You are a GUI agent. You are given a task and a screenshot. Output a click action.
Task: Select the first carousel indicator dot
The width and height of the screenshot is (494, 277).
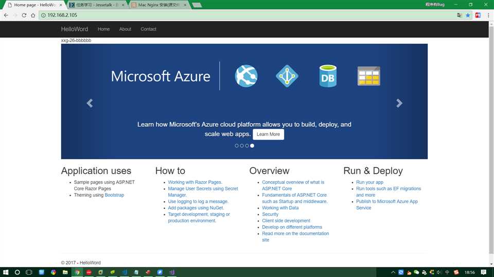237,146
